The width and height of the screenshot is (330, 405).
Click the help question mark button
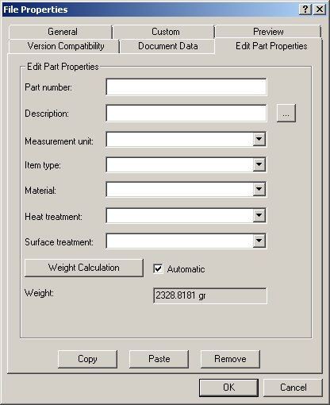(x=305, y=10)
